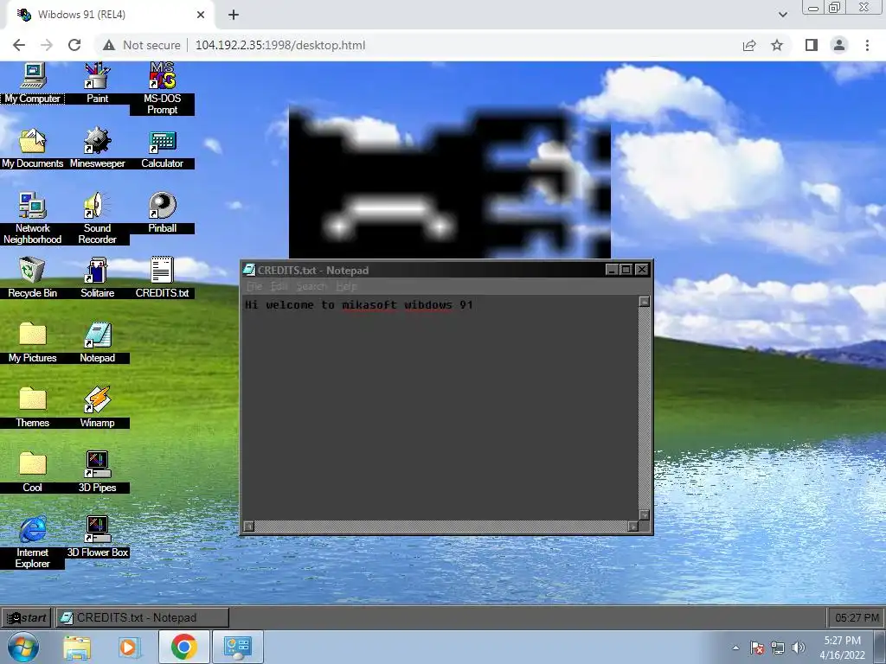Image resolution: width=886 pixels, height=664 pixels.
Task: Click Notepad's vertical scrollbar down arrow
Action: 644,515
